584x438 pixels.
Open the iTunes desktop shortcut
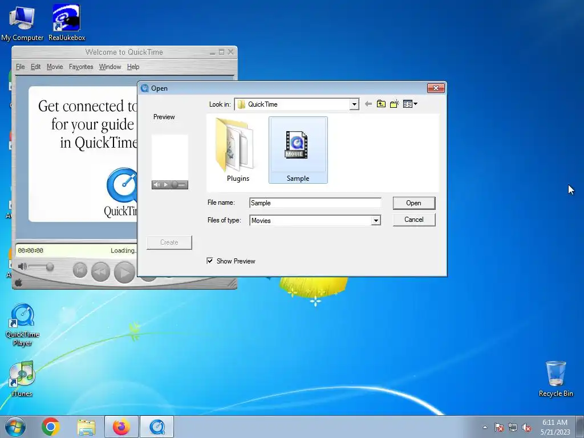tap(22, 379)
